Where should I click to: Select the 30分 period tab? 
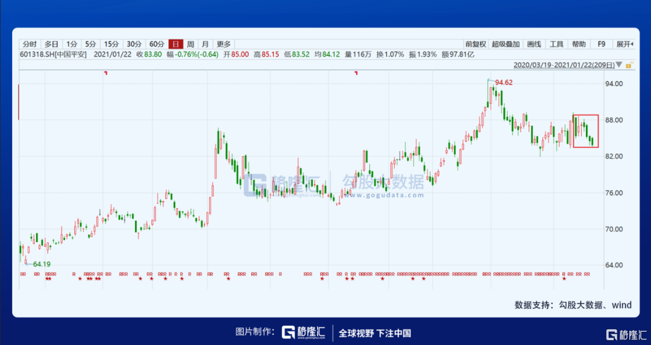pyautogui.click(x=134, y=44)
